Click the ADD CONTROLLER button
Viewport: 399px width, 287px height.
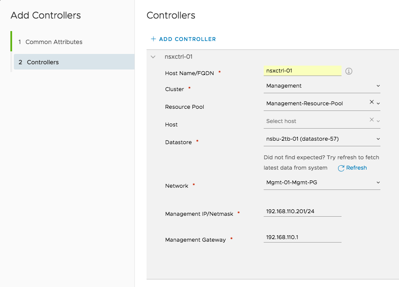pos(183,39)
